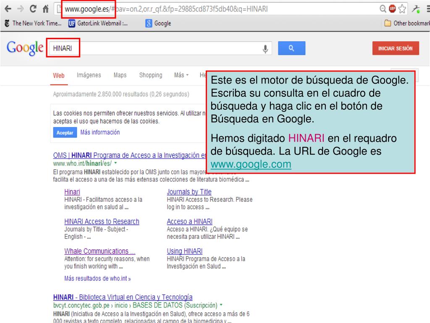Switch to the Maps tab

point(120,75)
